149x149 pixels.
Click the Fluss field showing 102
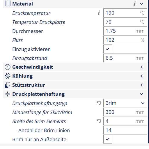coord(125,40)
